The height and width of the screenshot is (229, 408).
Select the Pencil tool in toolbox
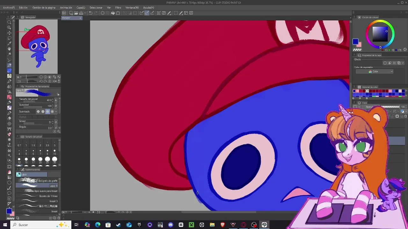[9, 71]
